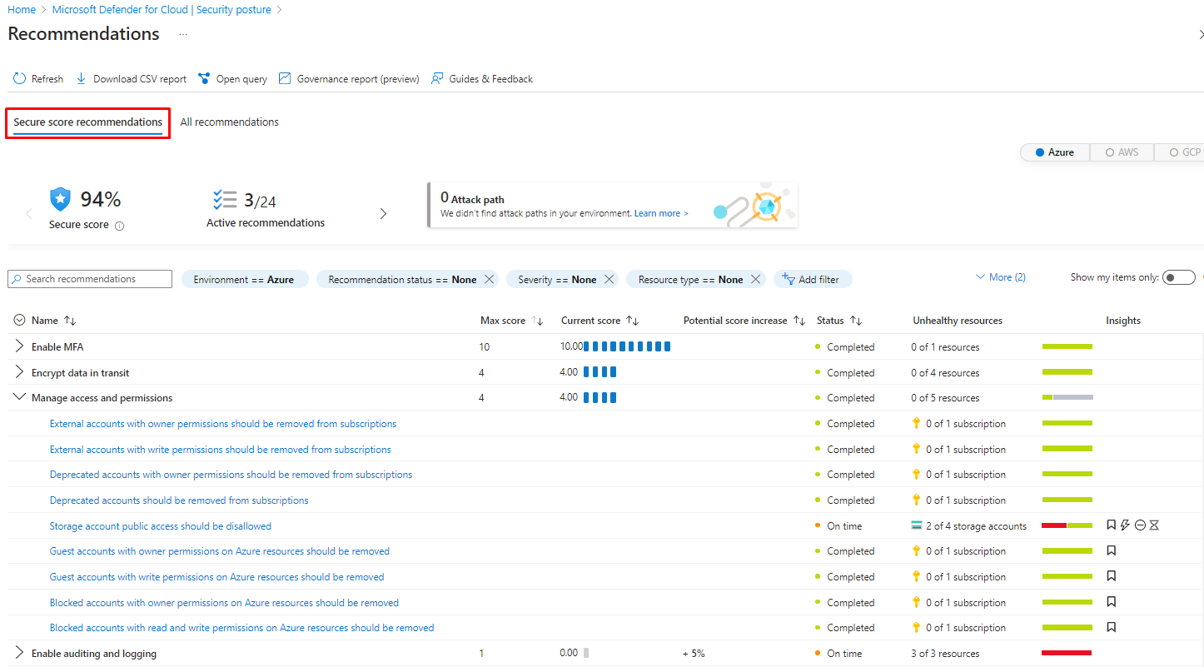Expand the Enable auditing and logging row
This screenshot has width=1204, height=667.
(20, 654)
